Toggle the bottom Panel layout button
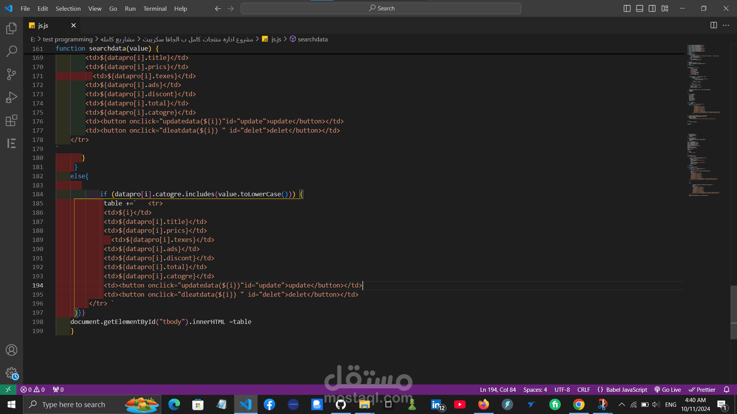 [640, 8]
